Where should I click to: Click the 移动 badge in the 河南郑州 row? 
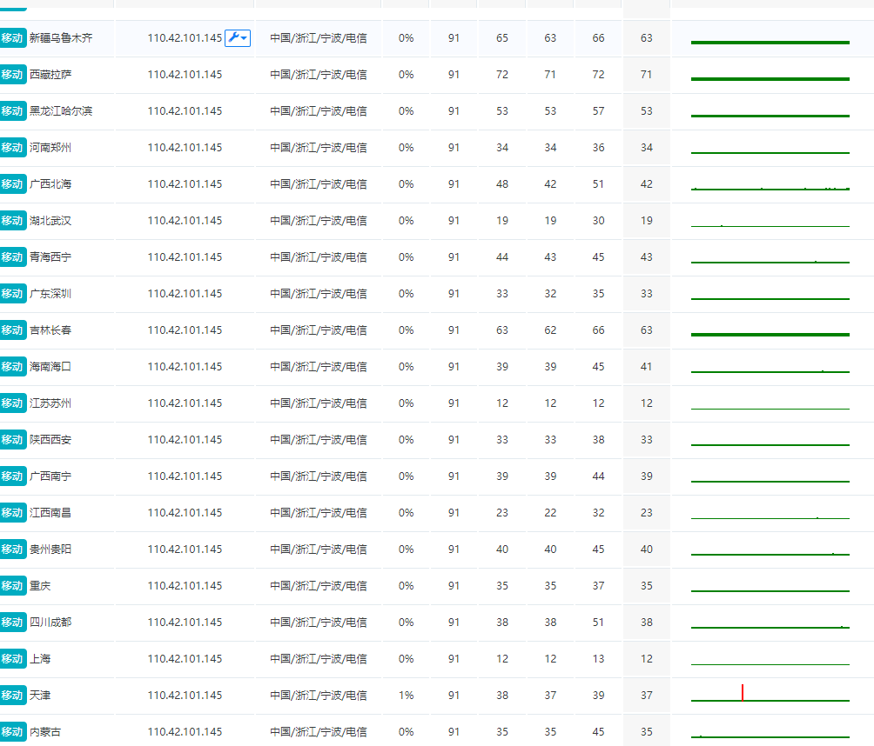[12, 148]
